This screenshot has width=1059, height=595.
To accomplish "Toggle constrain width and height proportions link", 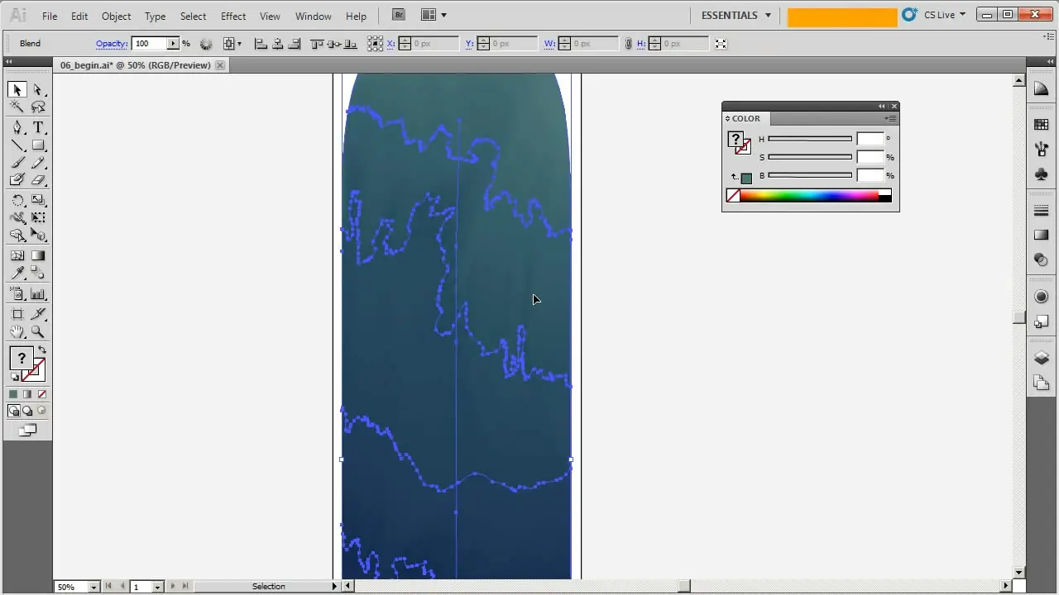I will 630,44.
